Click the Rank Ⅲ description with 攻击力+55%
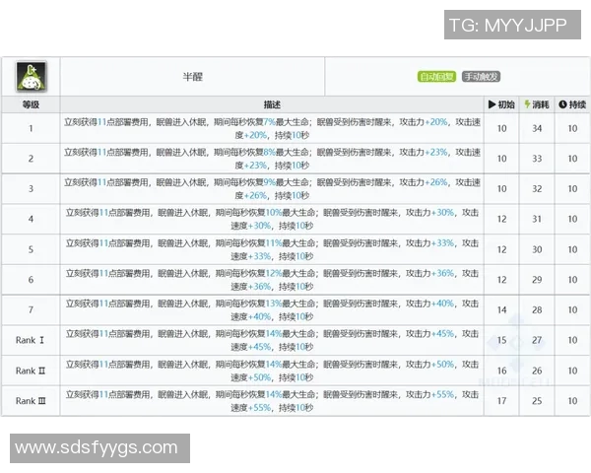591x473 pixels. [272, 401]
